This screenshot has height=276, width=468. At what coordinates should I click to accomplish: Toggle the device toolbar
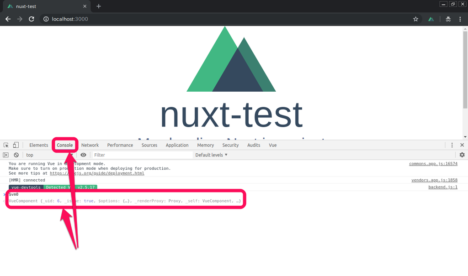pos(16,145)
